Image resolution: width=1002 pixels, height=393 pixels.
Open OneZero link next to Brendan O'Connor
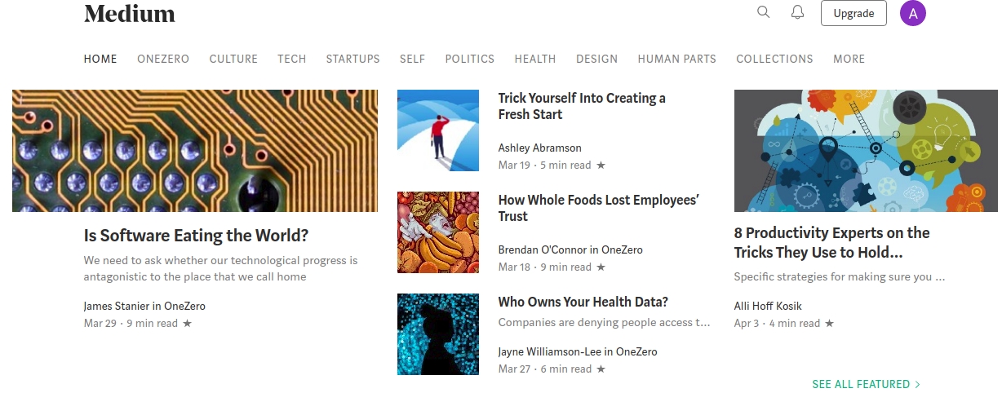tap(622, 249)
